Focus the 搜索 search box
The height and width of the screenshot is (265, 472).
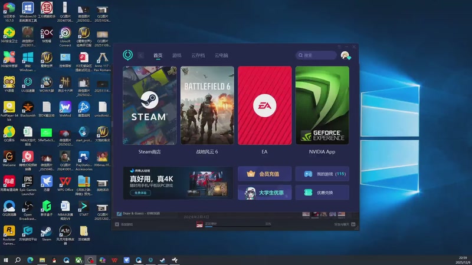(x=316, y=55)
